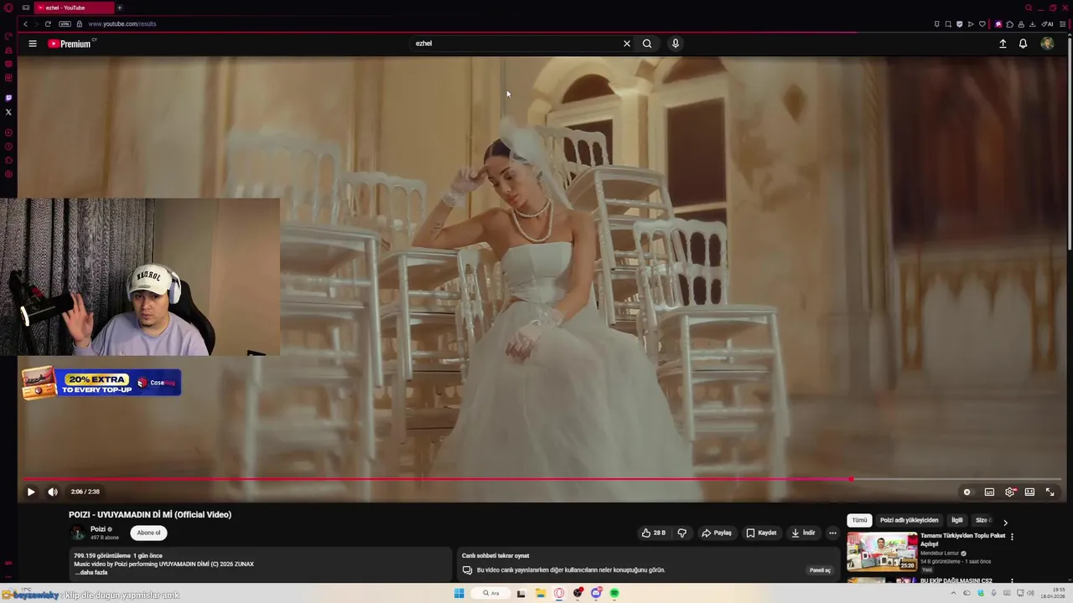This screenshot has width=1073, height=603.
Task: Dislike the video
Action: click(x=682, y=533)
